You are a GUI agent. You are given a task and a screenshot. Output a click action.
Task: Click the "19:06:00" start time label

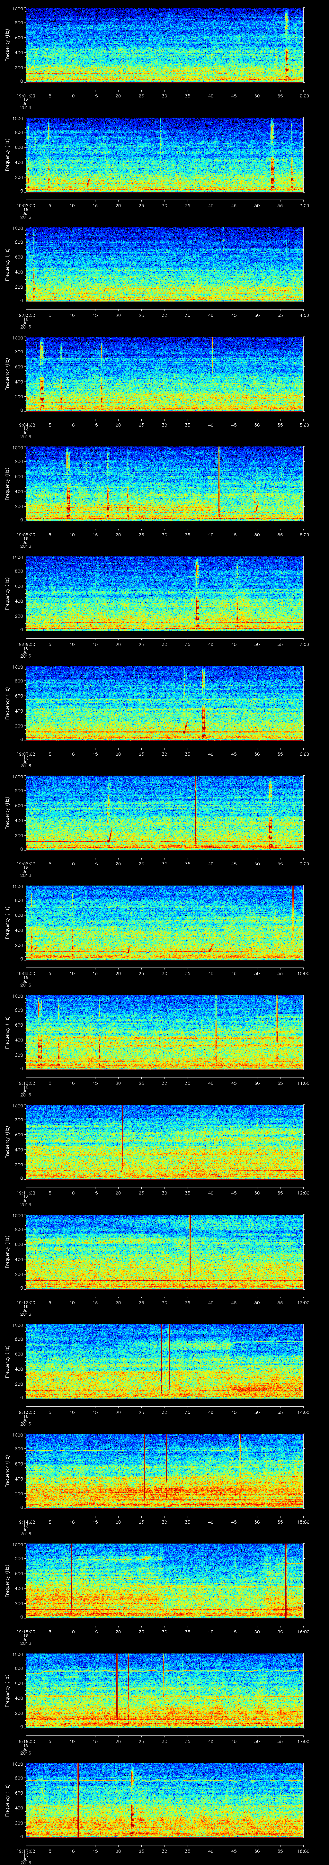coord(25,644)
